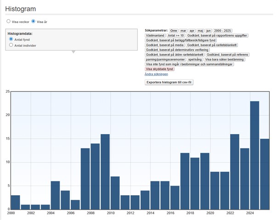Click the 'parning/parningsceremonier' tag
Image resolution: width=277 pixels, height=220 pixels.
pos(165,59)
